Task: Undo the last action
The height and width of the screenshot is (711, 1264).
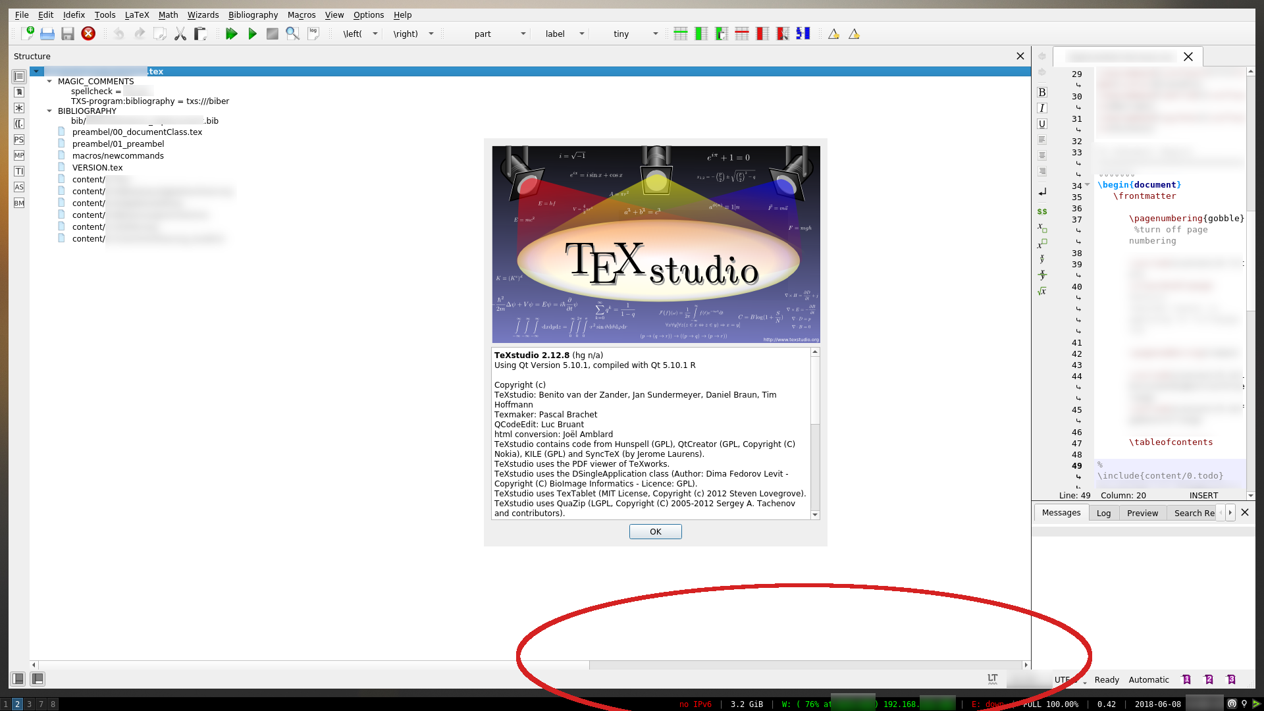Action: click(x=118, y=34)
